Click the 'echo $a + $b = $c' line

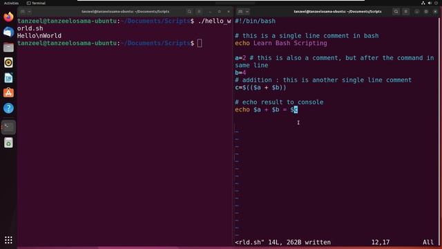[x=267, y=109]
